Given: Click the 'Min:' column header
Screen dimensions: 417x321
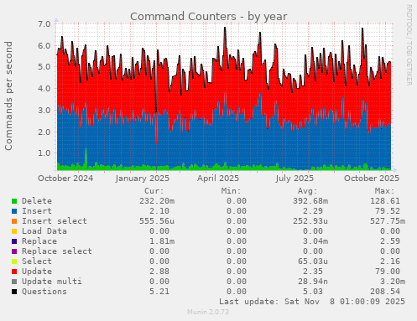Looking at the screenshot, I should (x=231, y=191).
